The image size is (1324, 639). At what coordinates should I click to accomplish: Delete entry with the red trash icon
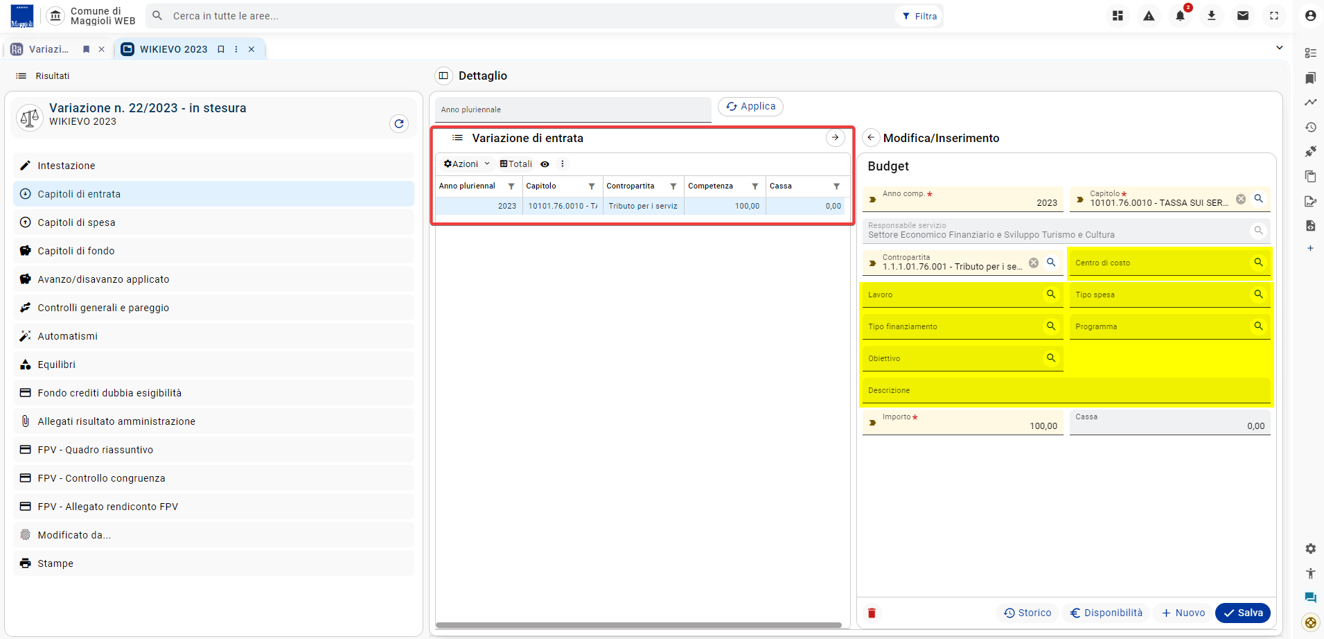872,613
